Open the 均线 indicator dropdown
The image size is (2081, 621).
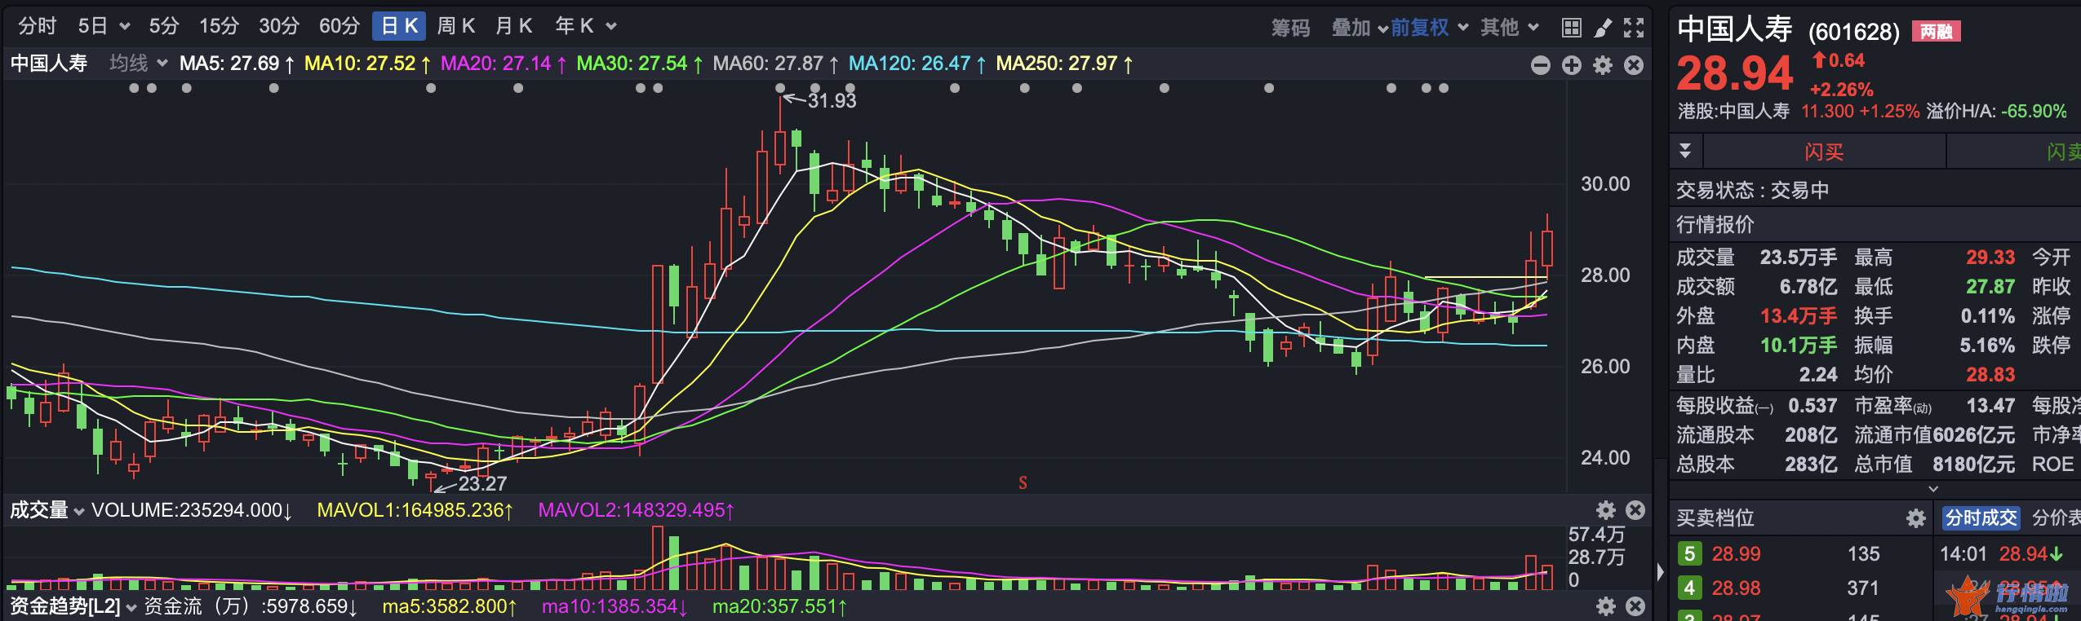[x=138, y=64]
